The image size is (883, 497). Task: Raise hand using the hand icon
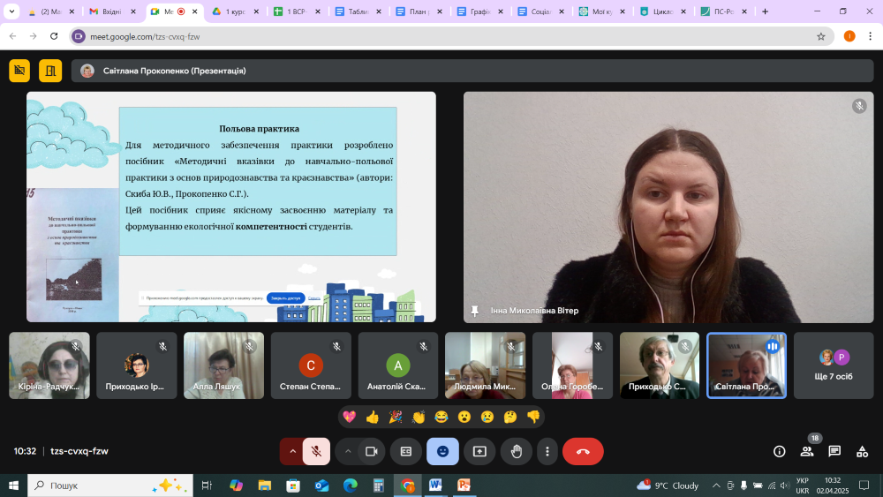517,451
